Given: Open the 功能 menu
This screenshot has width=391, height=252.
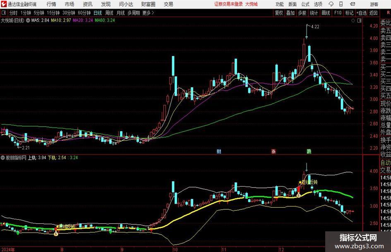Looking at the screenshot, I should pos(280,4).
